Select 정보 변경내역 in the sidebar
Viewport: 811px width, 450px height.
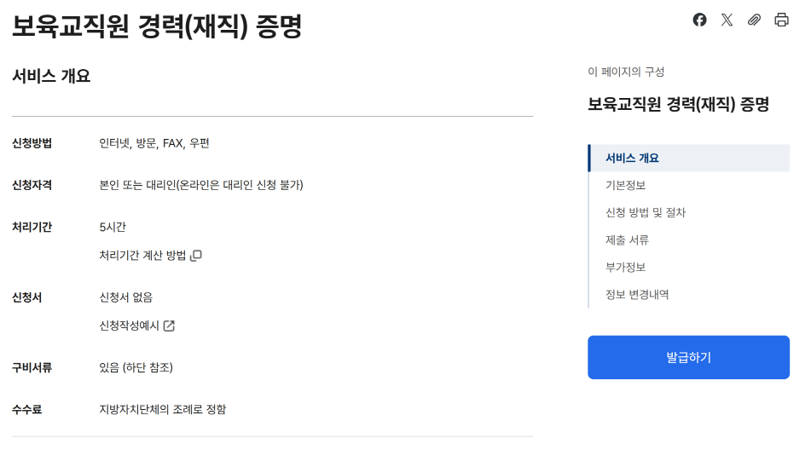(x=636, y=294)
